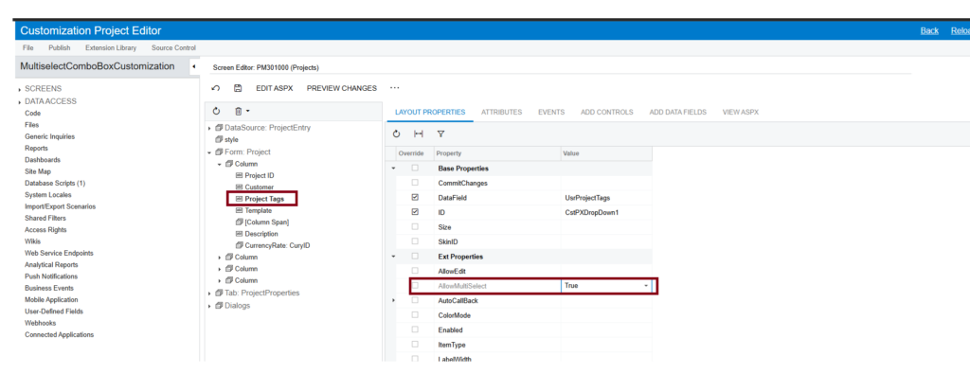
Task: Open the AllowMultiSelect True dropdown
Action: (646, 286)
